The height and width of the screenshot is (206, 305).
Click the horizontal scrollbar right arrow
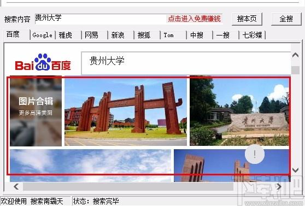point(279,186)
